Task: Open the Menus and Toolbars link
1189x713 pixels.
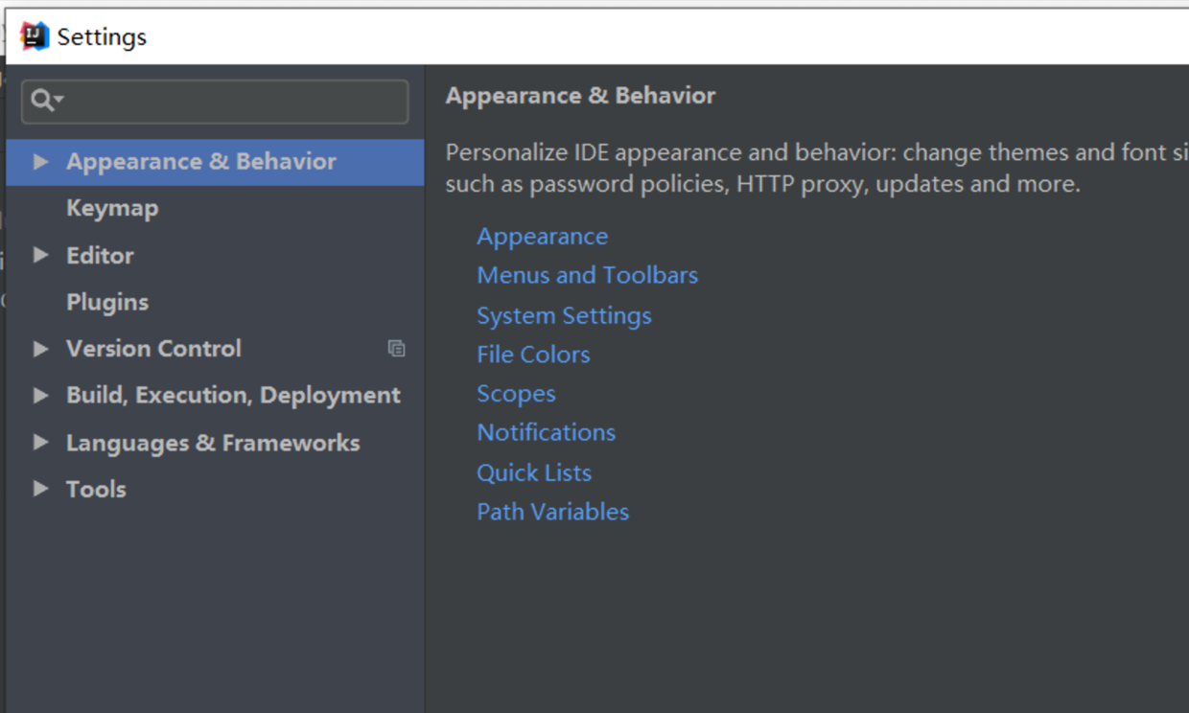Action: pyautogui.click(x=587, y=276)
